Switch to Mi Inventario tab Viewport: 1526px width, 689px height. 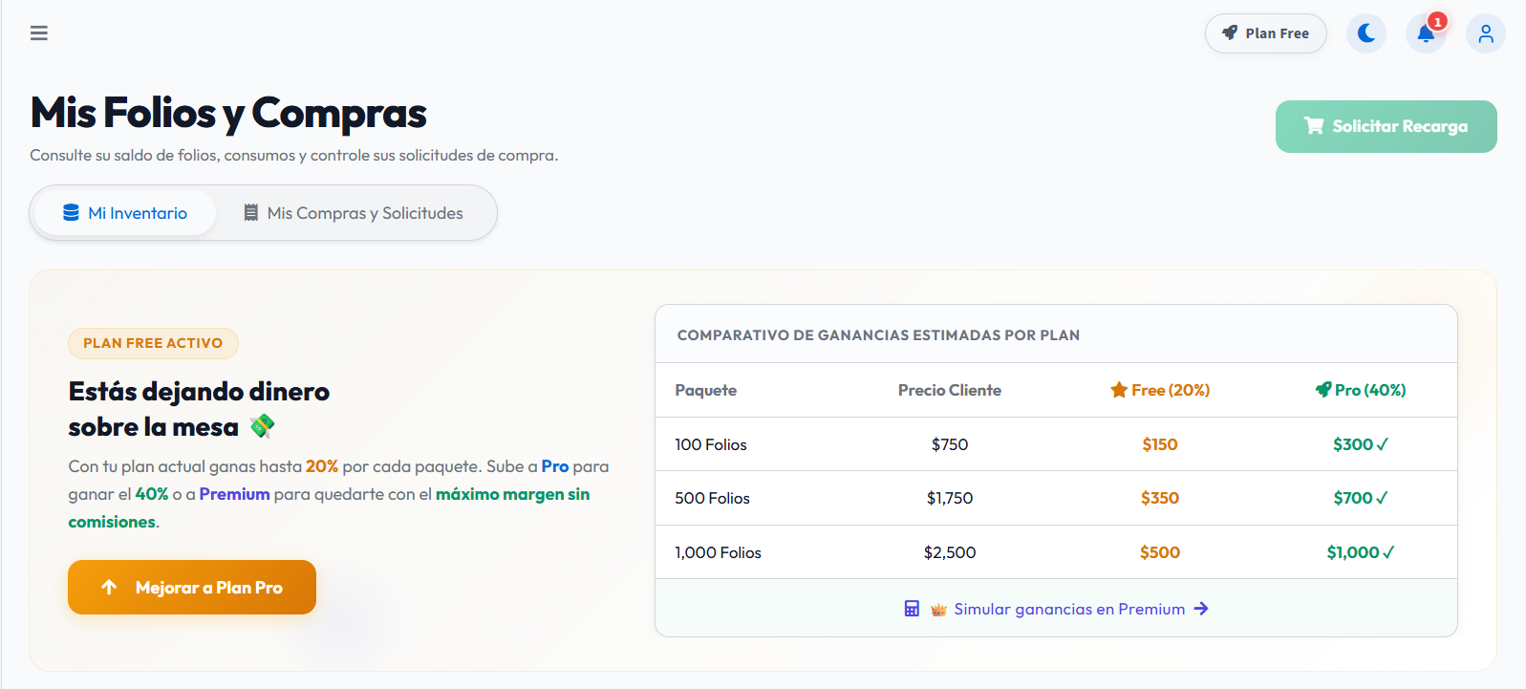(x=125, y=213)
